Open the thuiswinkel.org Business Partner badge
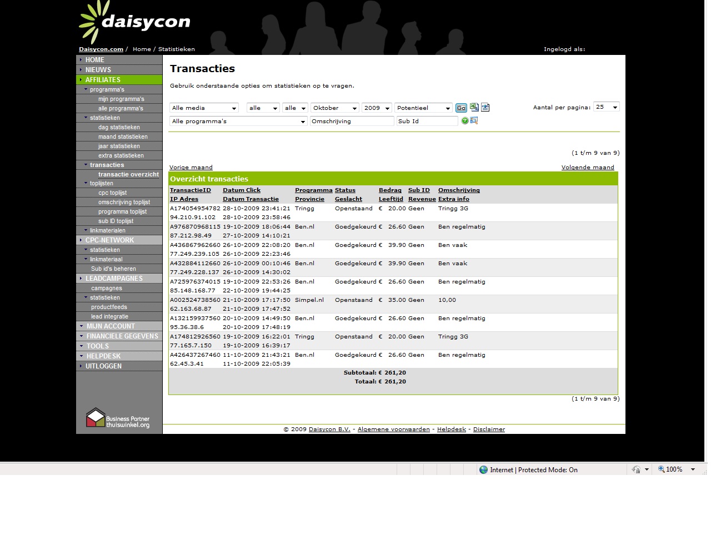The image size is (711, 546). pos(118,418)
